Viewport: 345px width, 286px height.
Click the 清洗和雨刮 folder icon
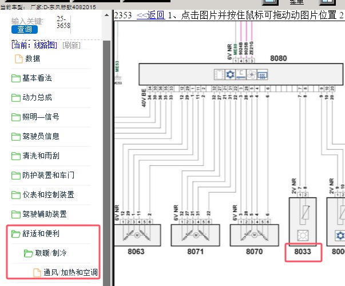pos(16,156)
